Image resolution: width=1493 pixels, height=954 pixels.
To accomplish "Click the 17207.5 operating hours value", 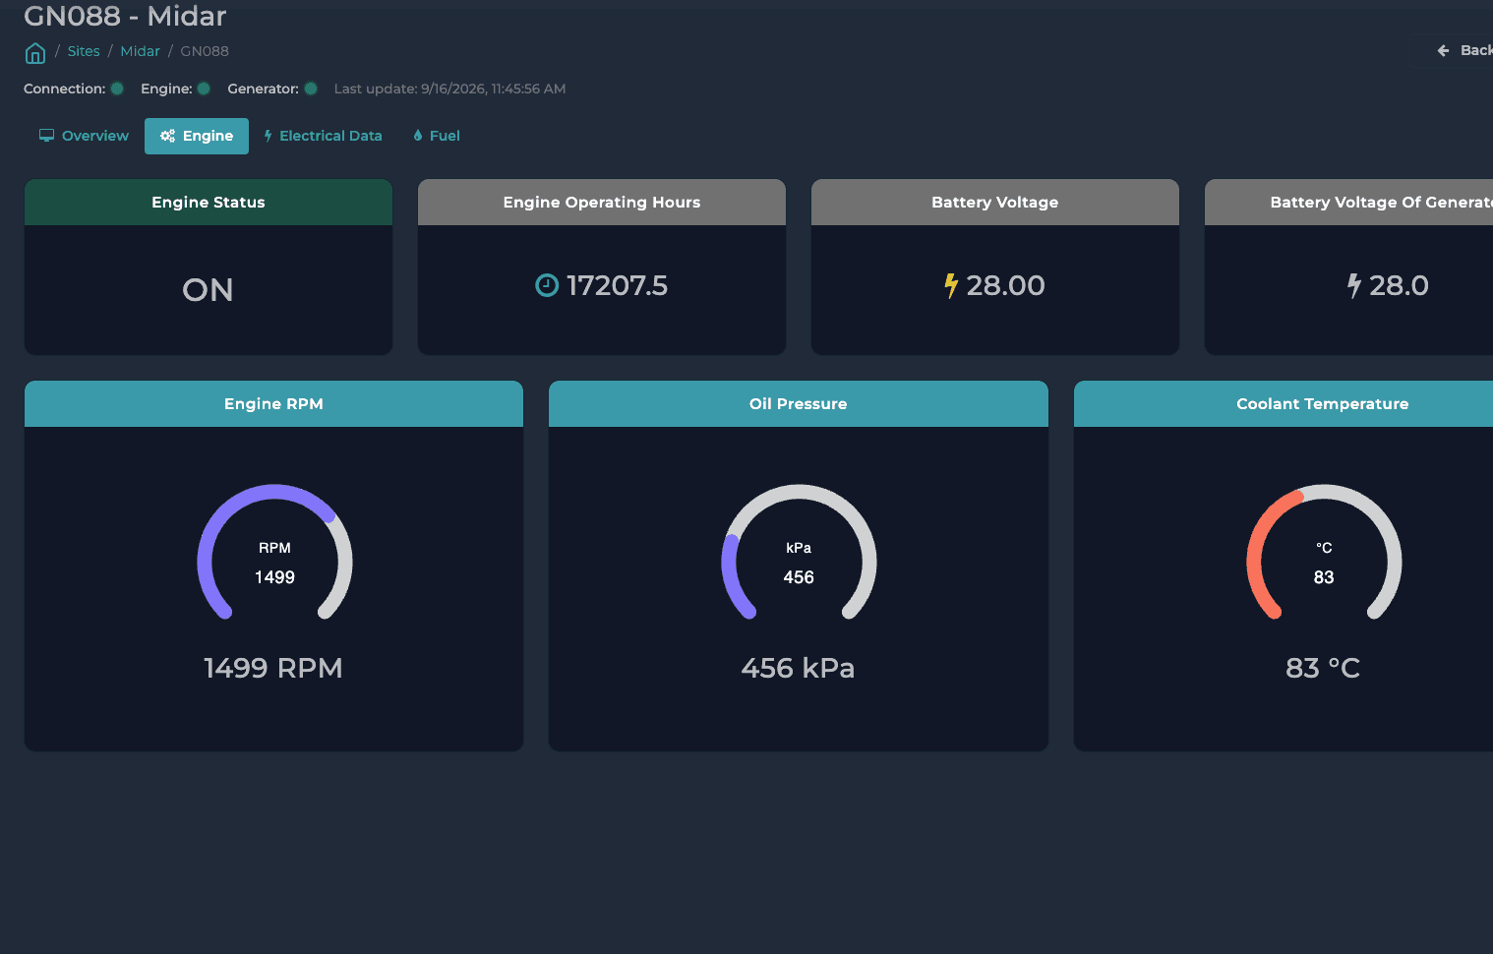I will [617, 285].
